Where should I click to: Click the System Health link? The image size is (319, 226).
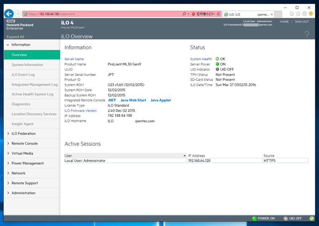201,59
